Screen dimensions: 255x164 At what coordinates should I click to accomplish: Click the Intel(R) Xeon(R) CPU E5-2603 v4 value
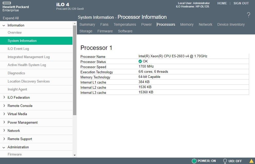click(x=173, y=56)
